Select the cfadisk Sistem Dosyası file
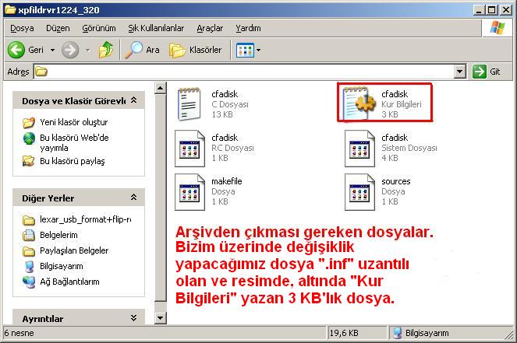 [359, 146]
